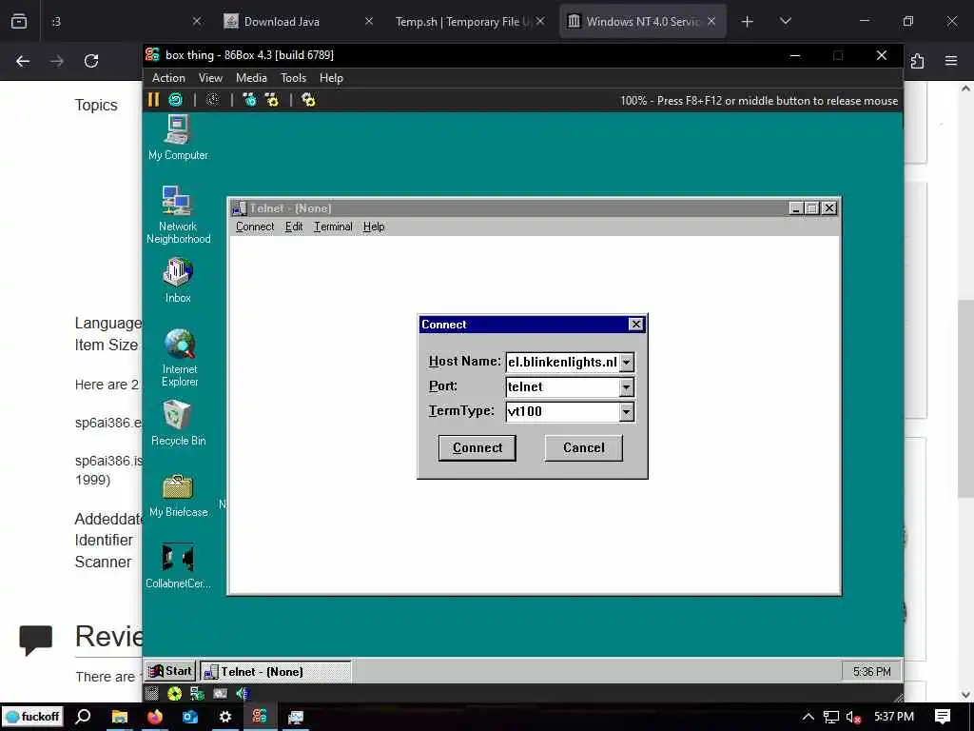Expand the Port dropdown arrow
This screenshot has height=731, width=974.
coord(627,387)
